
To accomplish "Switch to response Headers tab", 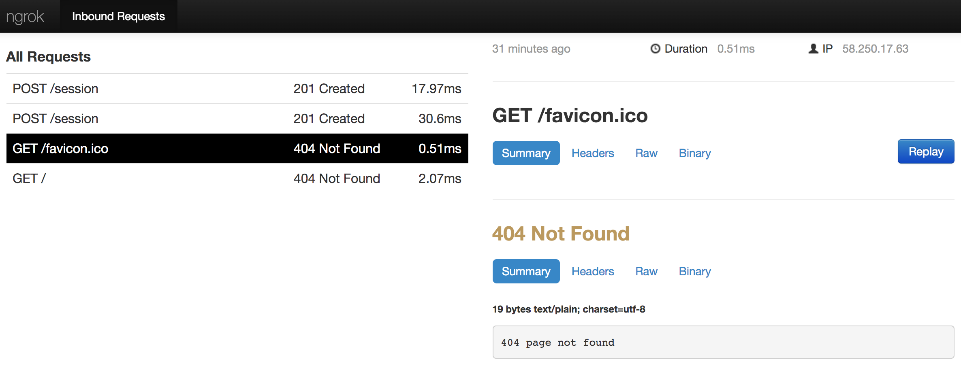I will click(x=592, y=272).
